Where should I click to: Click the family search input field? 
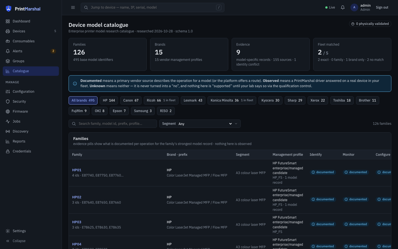click(x=113, y=124)
